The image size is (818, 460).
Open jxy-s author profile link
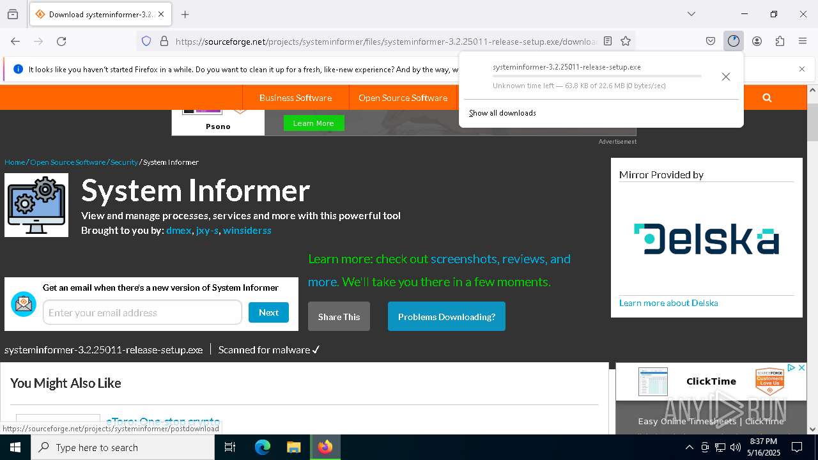207,230
